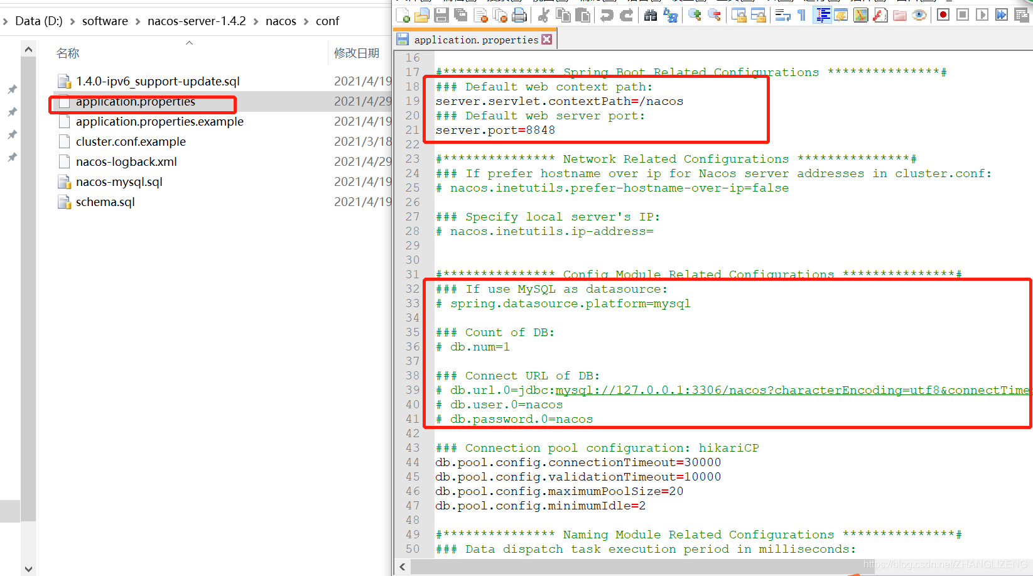This screenshot has height=576, width=1033.
Task: Click the Explorer scrollbar up arrow
Action: [x=28, y=49]
